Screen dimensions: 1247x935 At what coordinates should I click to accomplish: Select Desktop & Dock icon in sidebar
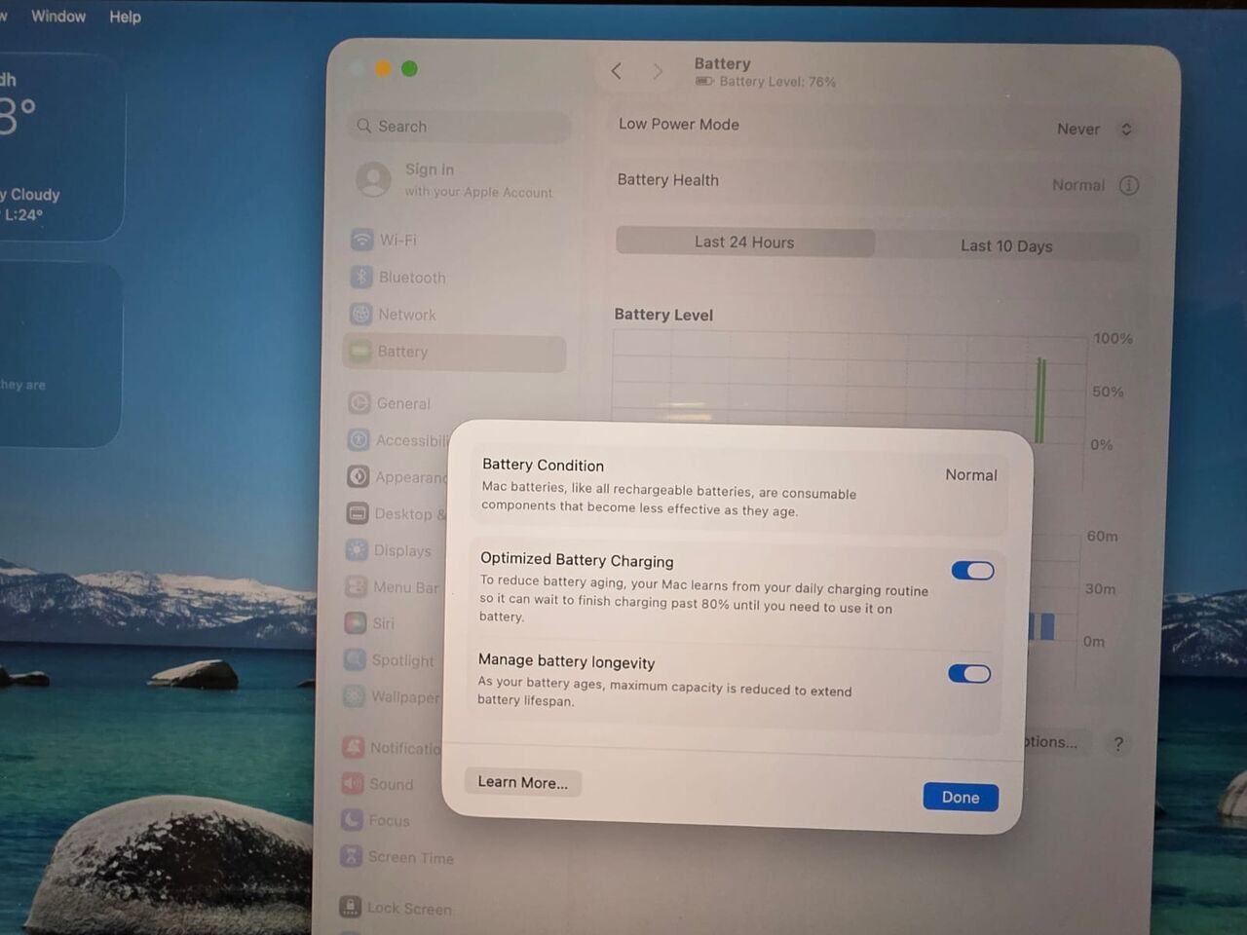[x=358, y=513]
